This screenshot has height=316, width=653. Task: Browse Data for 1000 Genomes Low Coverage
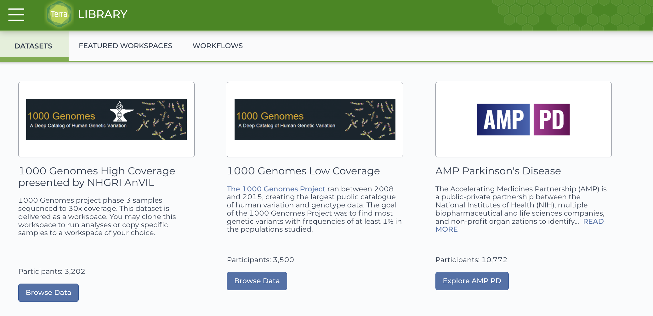[x=257, y=281]
